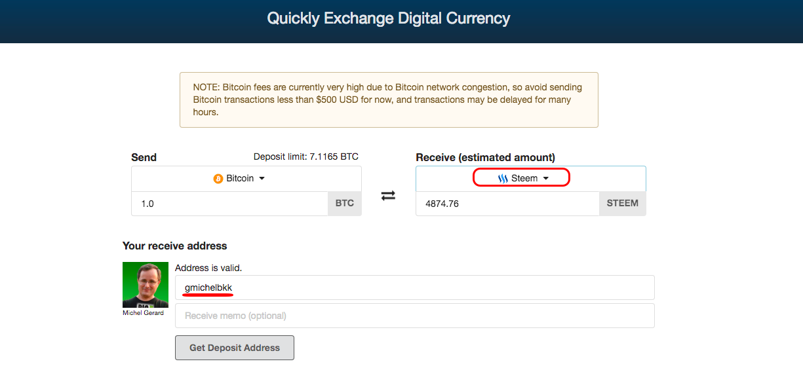The width and height of the screenshot is (803, 370).
Task: Click the swap currencies arrows icon
Action: [388, 196]
